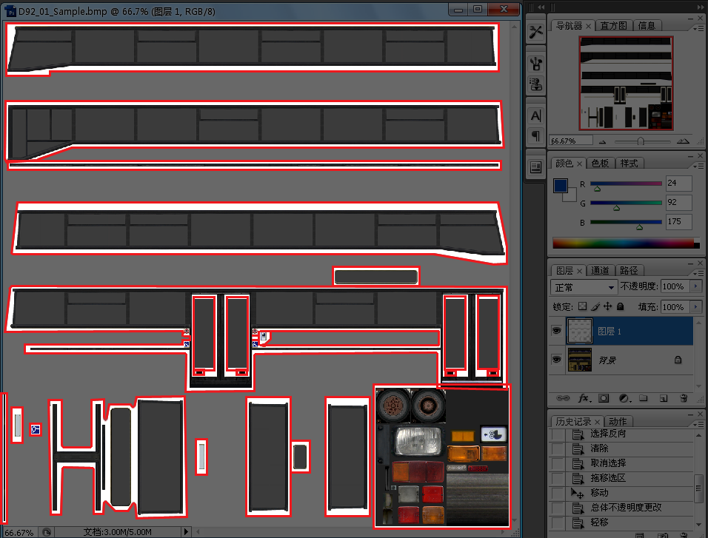Delete layer with trash icon in Layers panel
The width and height of the screenshot is (708, 538).
[x=684, y=398]
